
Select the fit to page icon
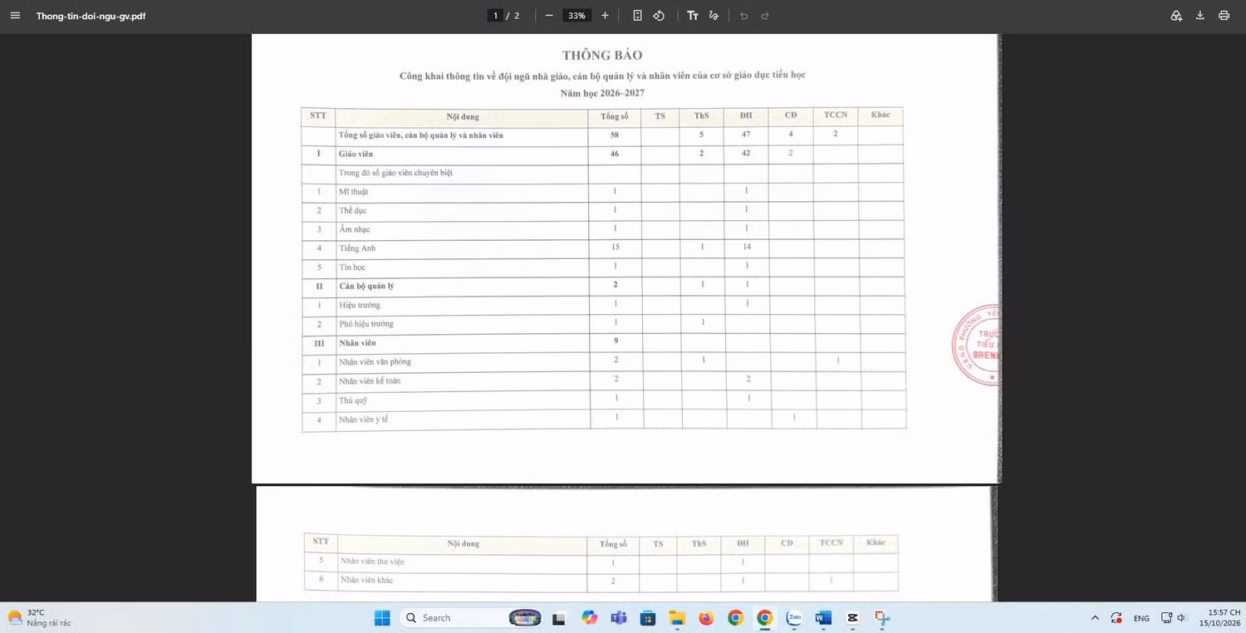click(x=637, y=16)
